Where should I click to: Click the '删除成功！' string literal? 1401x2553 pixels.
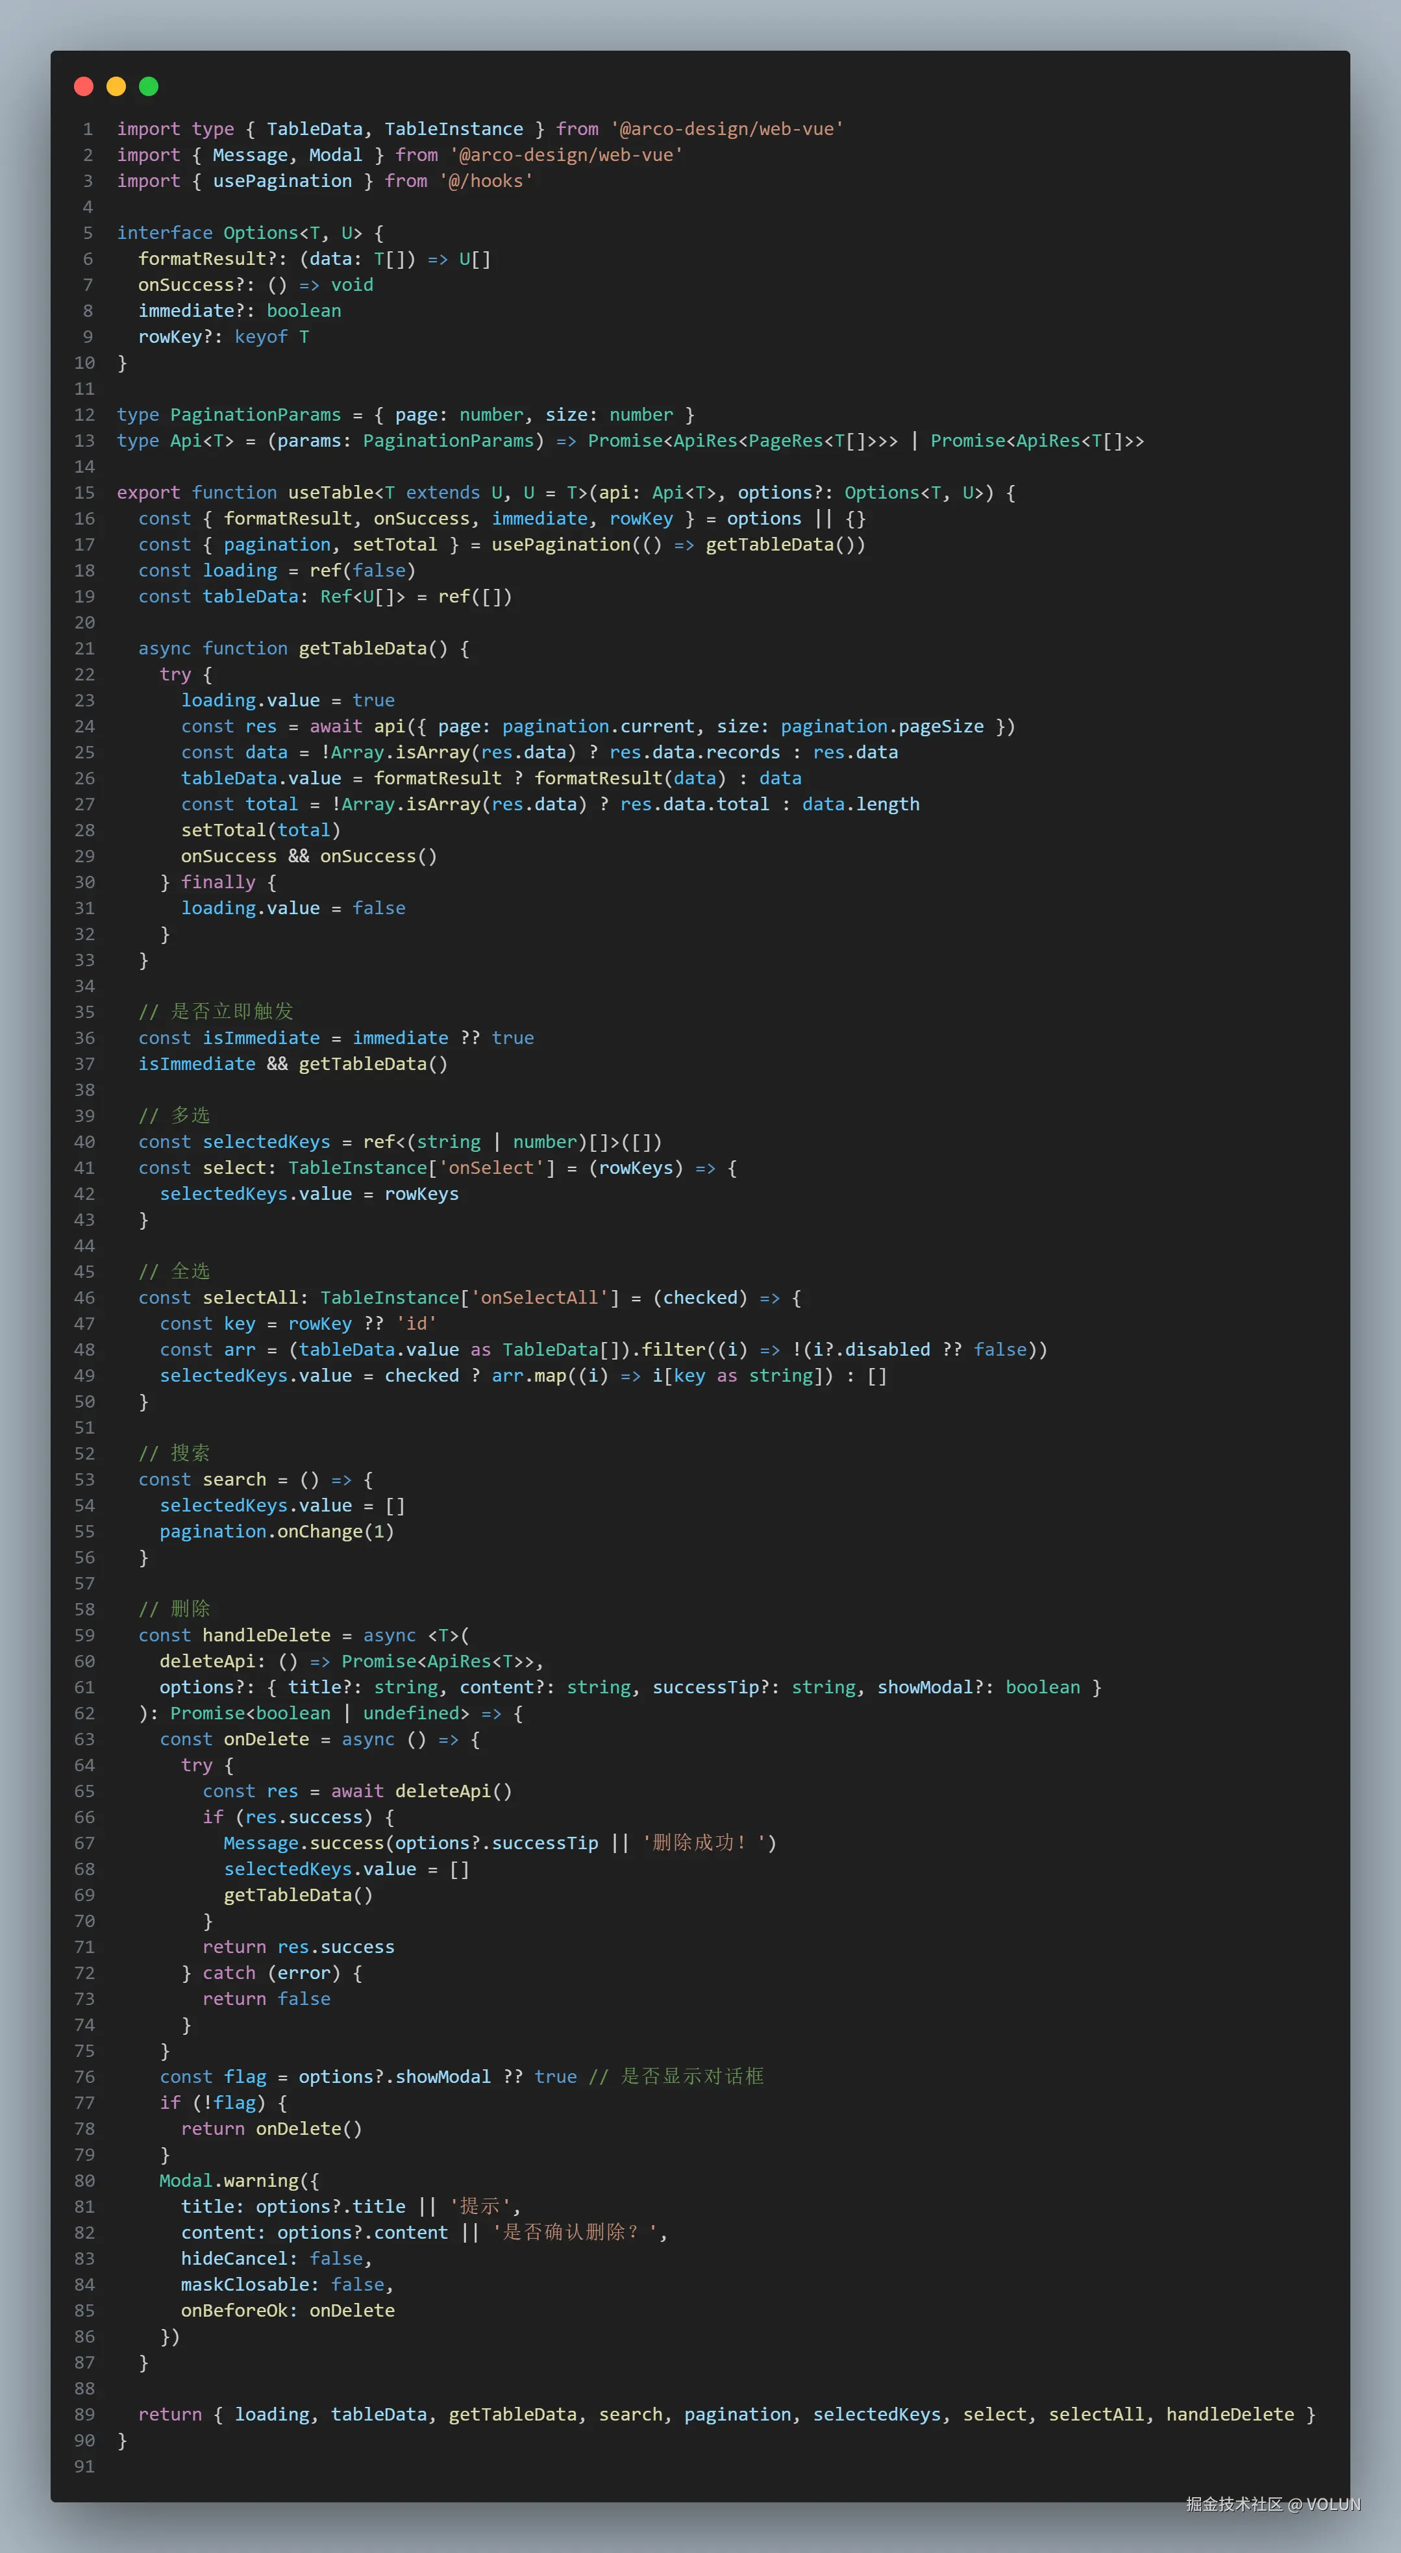pyautogui.click(x=704, y=1843)
